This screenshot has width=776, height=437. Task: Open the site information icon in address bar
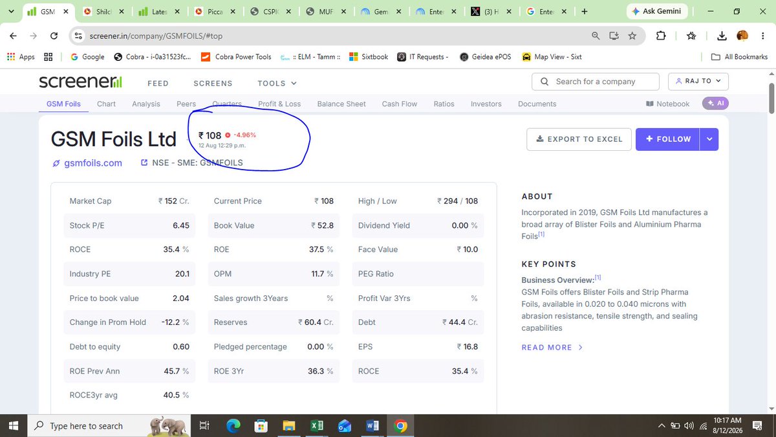click(x=79, y=36)
